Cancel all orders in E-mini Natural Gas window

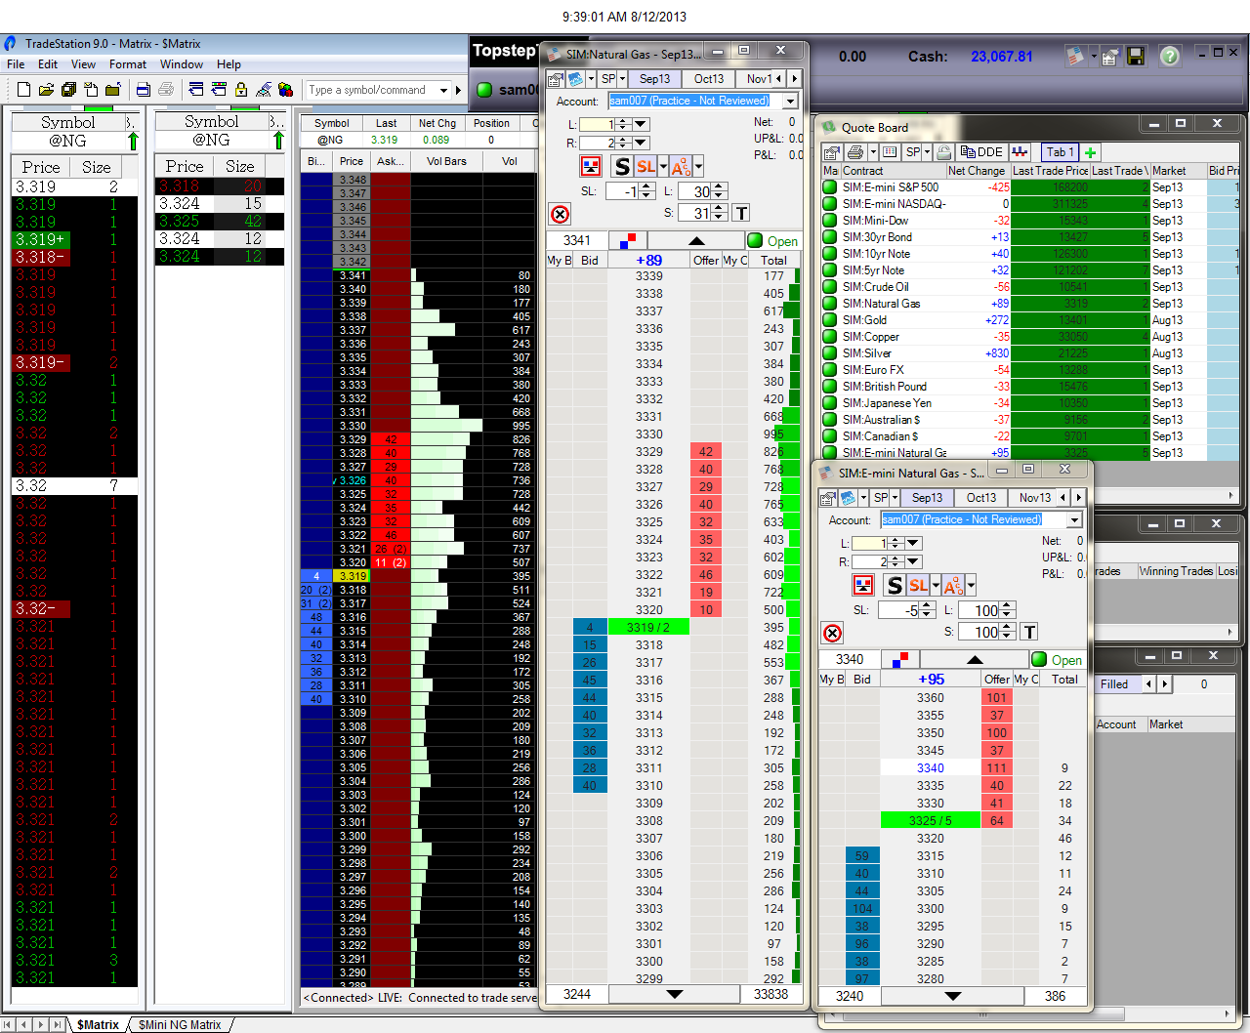coord(832,633)
